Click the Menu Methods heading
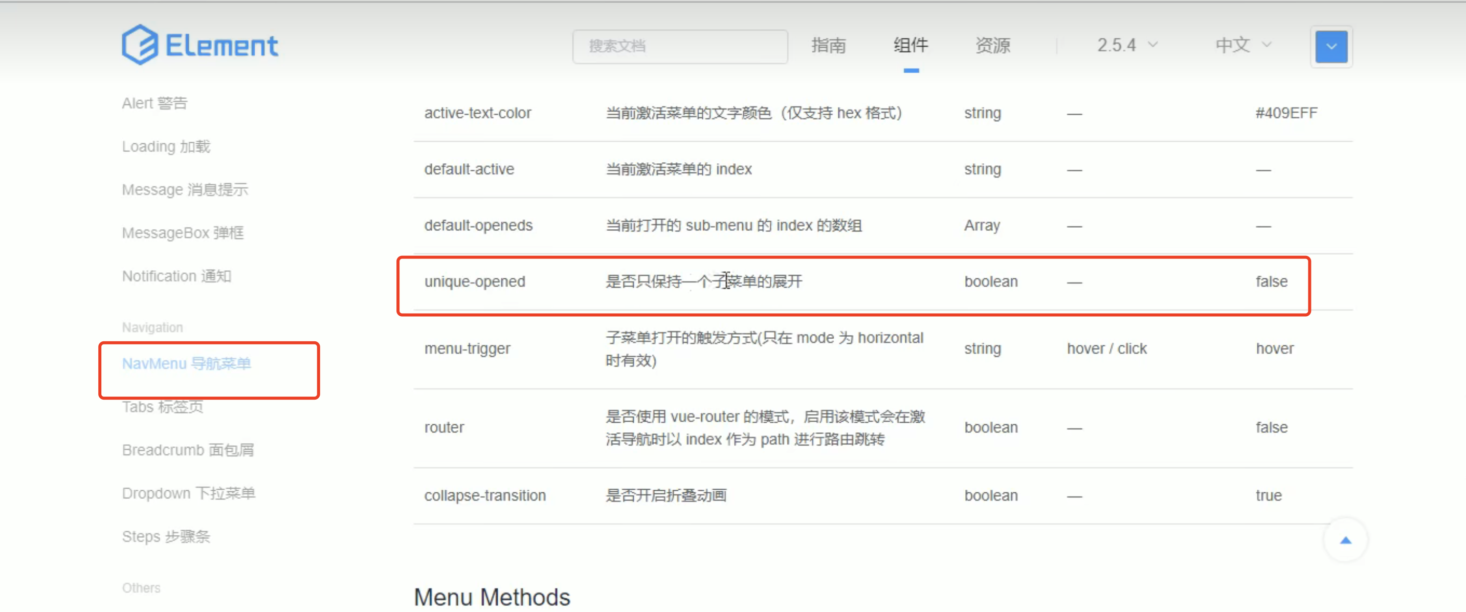Viewport: 1466px width, 612px height. pyautogui.click(x=492, y=597)
